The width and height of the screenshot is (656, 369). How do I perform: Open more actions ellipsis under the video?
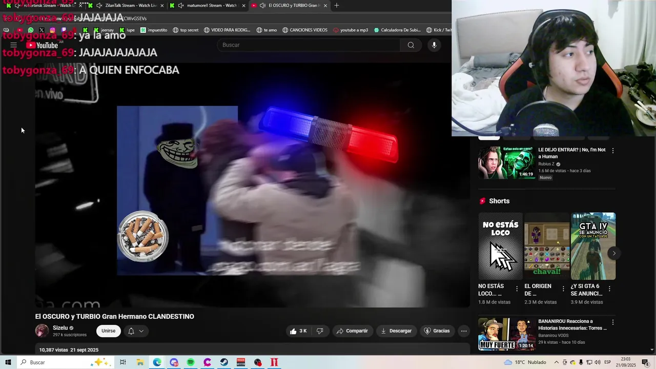(464, 331)
